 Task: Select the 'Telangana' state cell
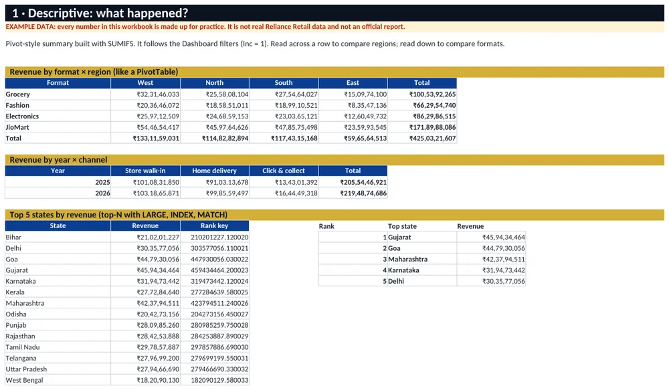(x=58, y=359)
